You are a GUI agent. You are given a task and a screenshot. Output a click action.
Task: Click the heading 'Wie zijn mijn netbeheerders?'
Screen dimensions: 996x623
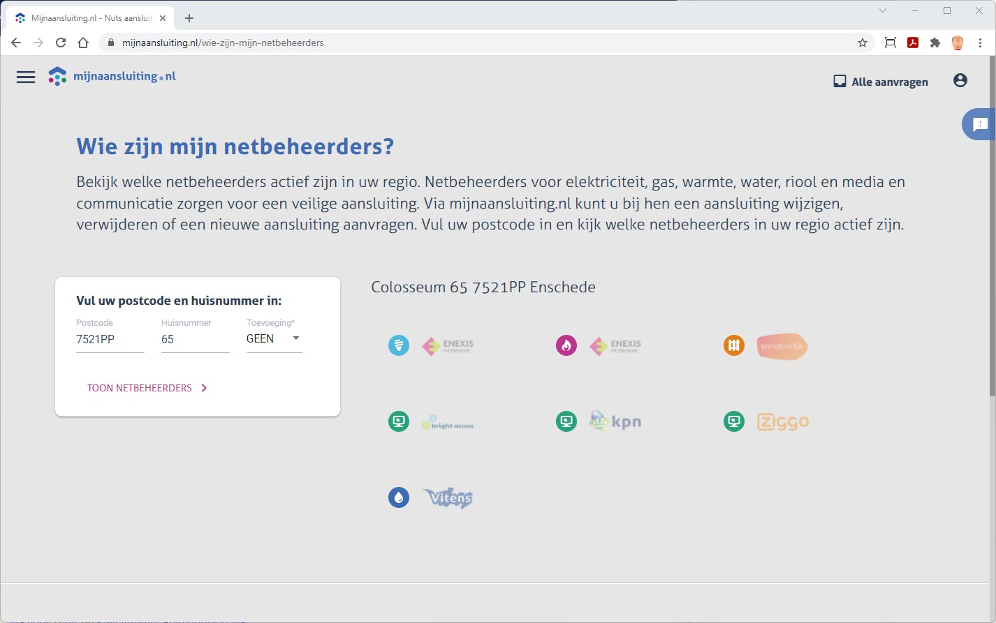coord(235,147)
